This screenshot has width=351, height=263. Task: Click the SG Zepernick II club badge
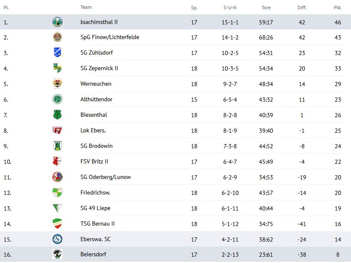point(57,68)
